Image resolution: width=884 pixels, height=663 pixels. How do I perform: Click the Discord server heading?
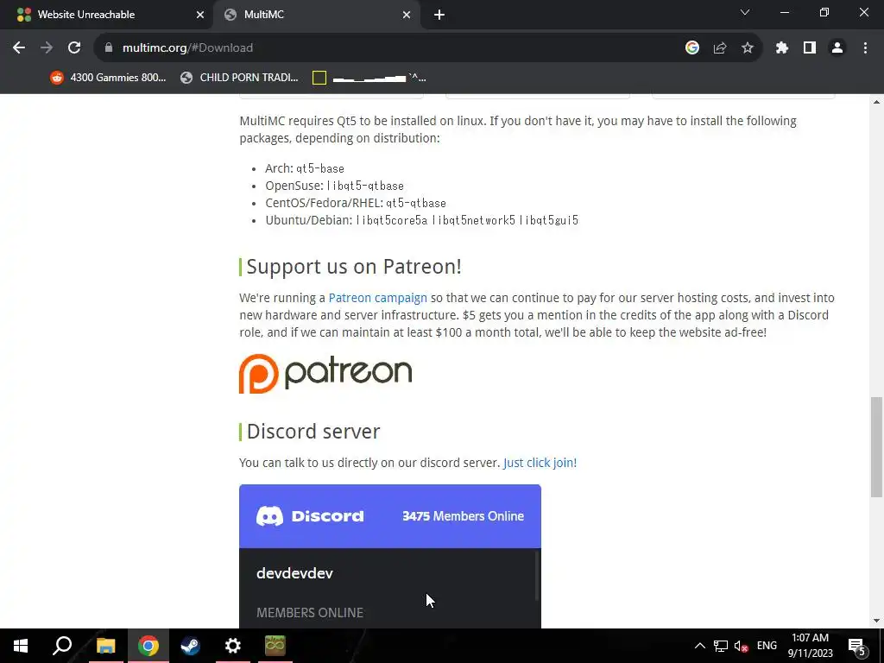click(313, 432)
